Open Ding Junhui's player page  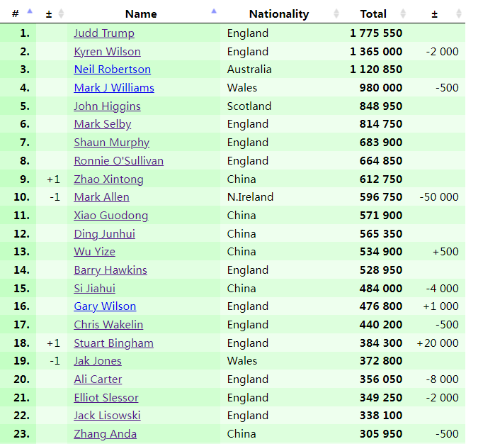coord(104,234)
